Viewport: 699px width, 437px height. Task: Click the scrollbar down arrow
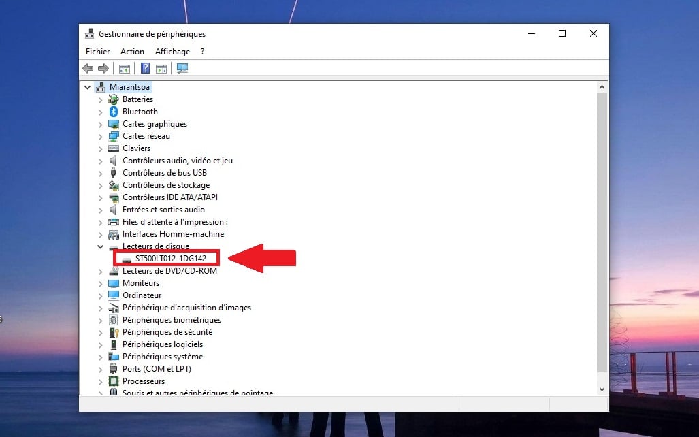(x=602, y=388)
